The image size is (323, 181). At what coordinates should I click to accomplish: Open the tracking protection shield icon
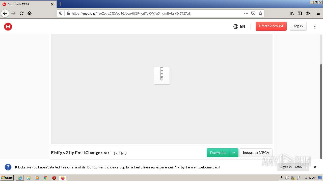click(x=61, y=13)
